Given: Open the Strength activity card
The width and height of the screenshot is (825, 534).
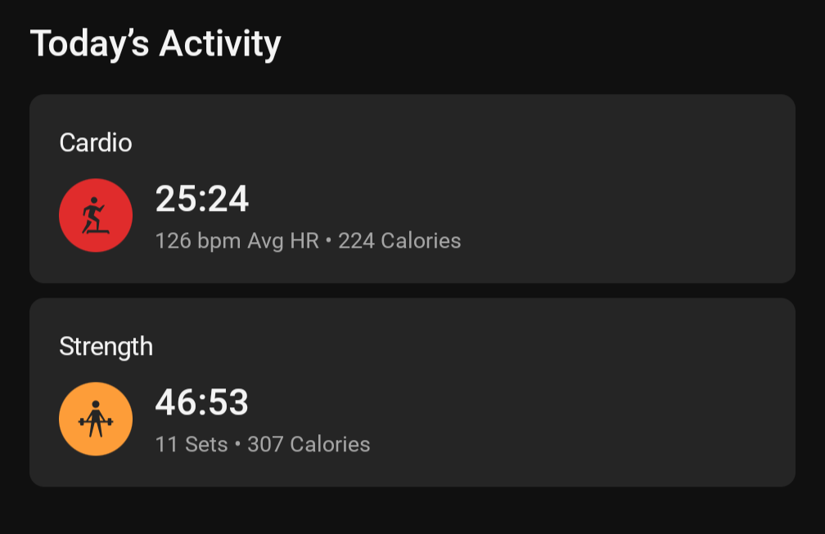Looking at the screenshot, I should pos(412,392).
